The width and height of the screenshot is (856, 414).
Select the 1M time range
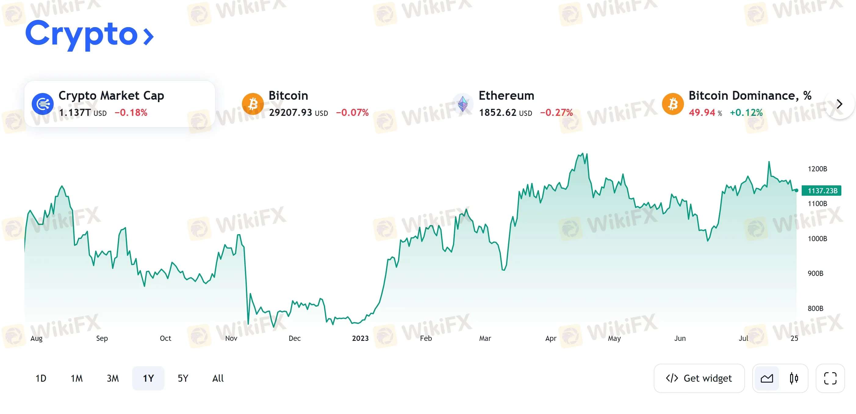[77, 378]
